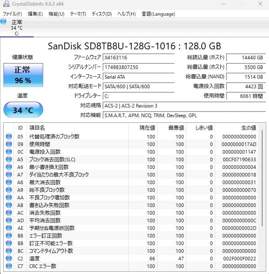The width and height of the screenshot is (269, 274).
Task: Click raw value 0000000017AD
Action: (239, 144)
